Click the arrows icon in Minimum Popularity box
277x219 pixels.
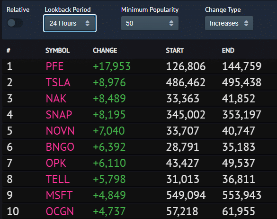(x=171, y=23)
